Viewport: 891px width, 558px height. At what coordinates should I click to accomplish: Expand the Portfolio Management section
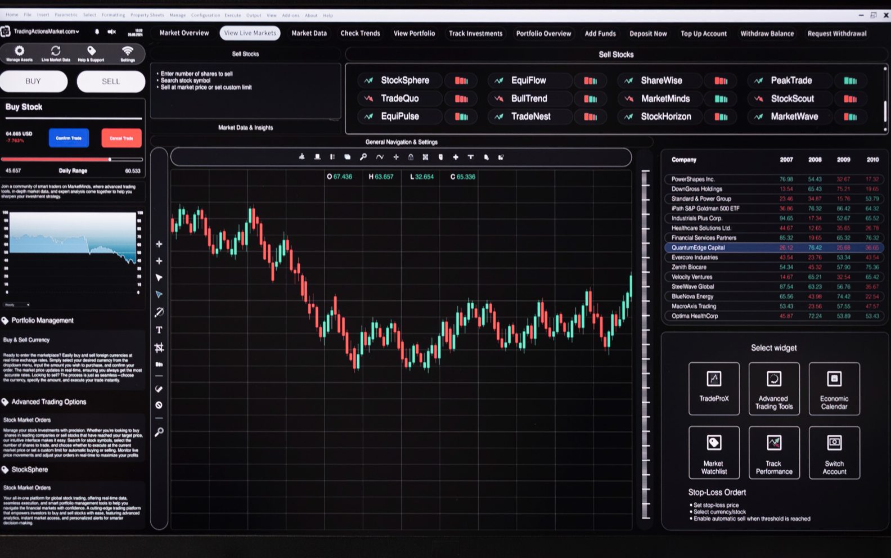(x=42, y=321)
